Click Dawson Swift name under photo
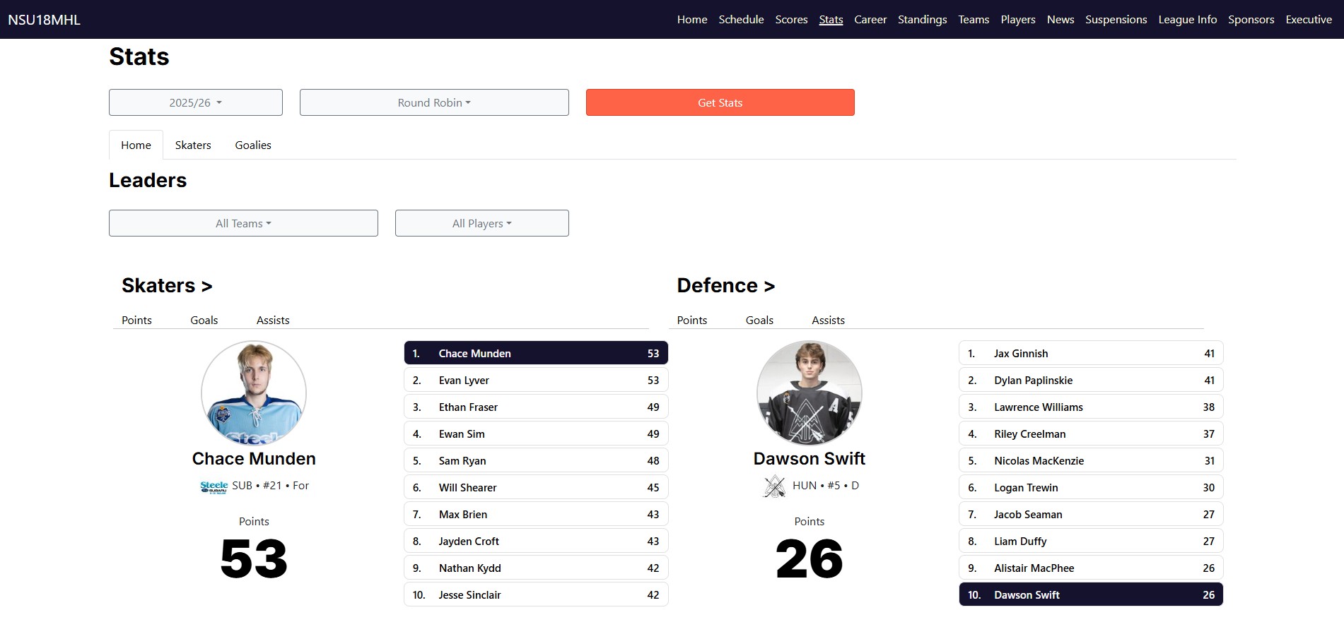This screenshot has width=1344, height=622. click(810, 459)
